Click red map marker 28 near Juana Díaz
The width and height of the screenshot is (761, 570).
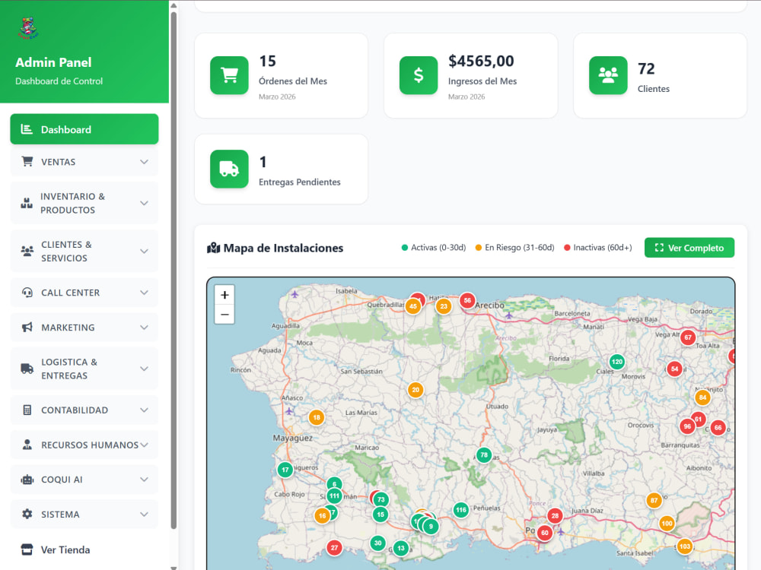[x=556, y=516]
